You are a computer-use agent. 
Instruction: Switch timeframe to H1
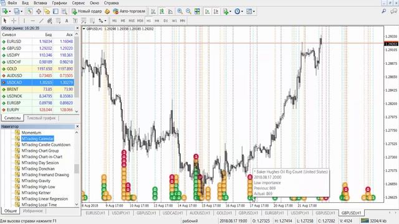pyautogui.click(x=148, y=21)
